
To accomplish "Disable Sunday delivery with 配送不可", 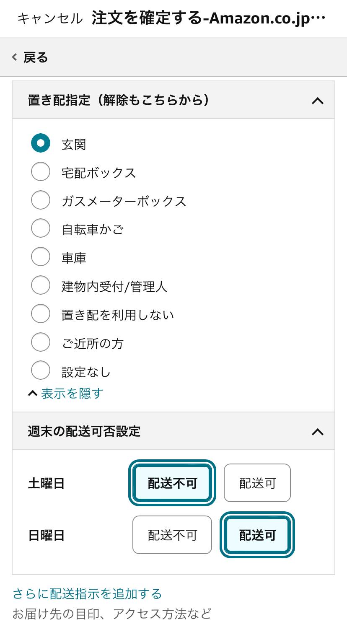I will pos(172,535).
